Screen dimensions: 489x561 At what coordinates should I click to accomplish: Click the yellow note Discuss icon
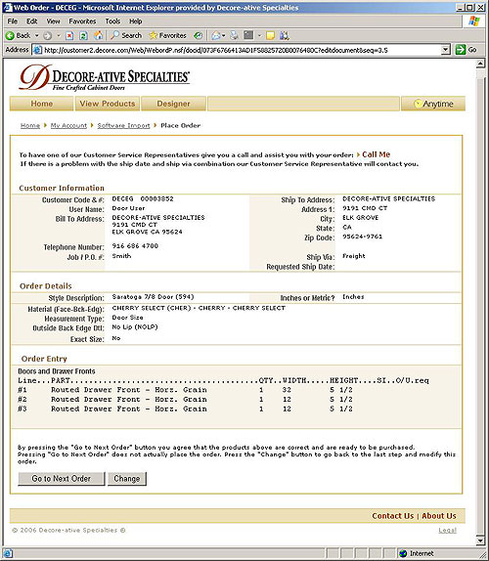(271, 35)
